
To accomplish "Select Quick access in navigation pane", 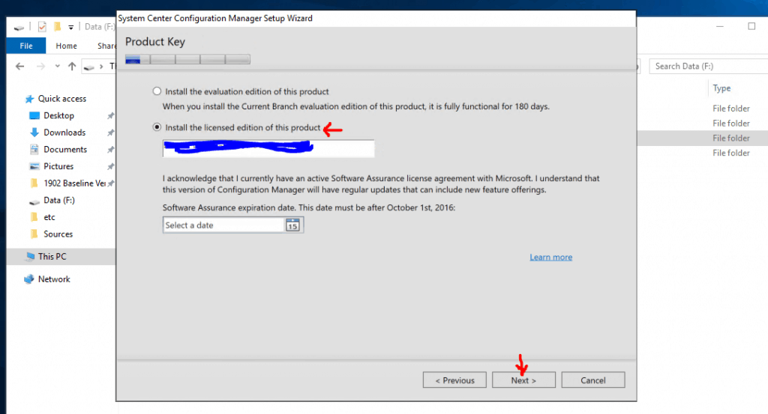I will coord(61,99).
